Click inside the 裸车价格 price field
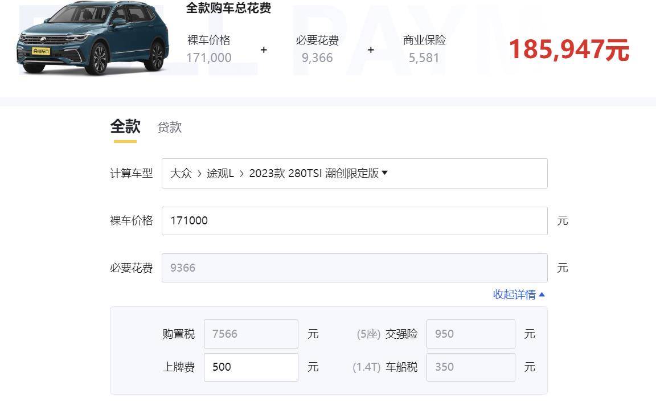This screenshot has height=406, width=656. (354, 220)
